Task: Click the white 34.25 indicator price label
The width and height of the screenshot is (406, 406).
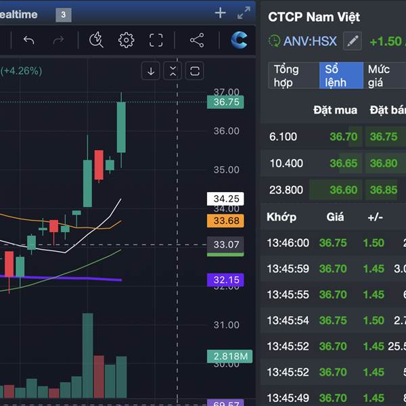Action: coord(225,199)
